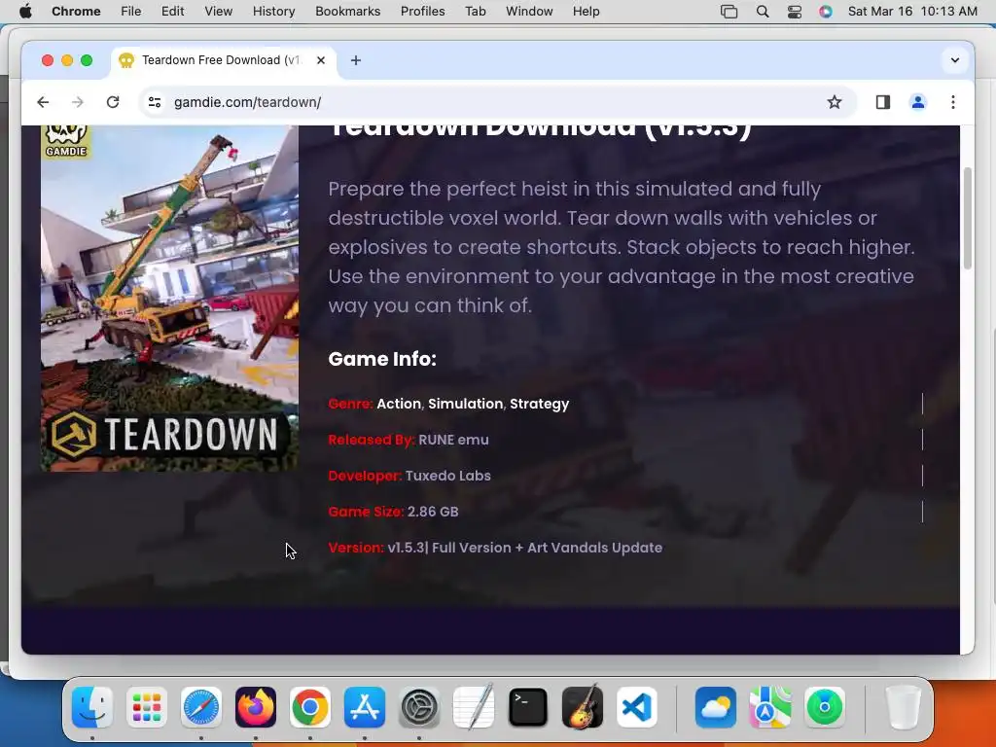996x747 pixels.
Task: Open Spotlight search in menu bar
Action: (763, 12)
